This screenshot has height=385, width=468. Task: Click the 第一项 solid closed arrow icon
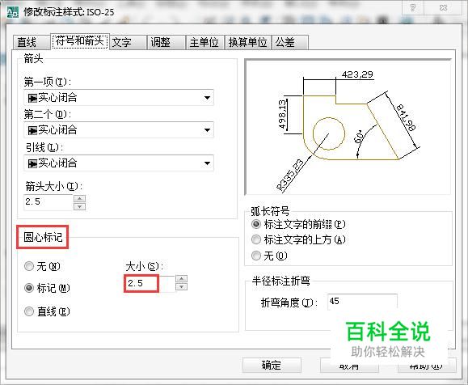pos(32,98)
